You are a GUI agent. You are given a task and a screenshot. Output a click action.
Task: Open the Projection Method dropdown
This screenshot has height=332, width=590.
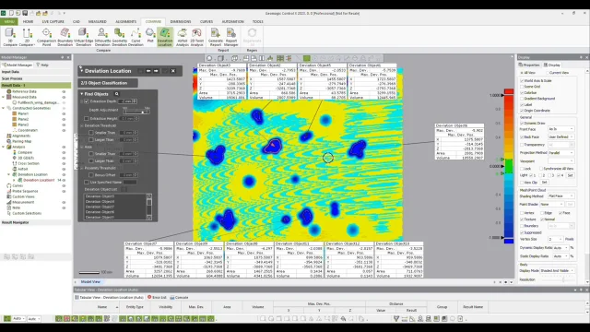coord(560,153)
